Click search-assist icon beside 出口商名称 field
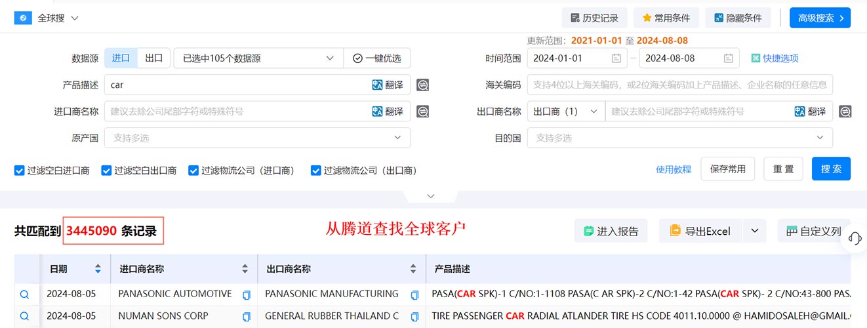The width and height of the screenshot is (867, 328). (x=845, y=112)
